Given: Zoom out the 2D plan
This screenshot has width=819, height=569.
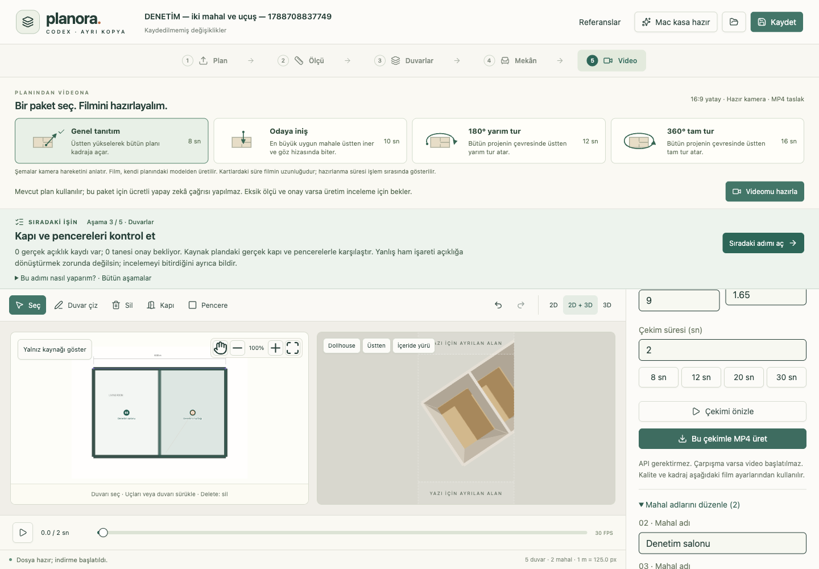Looking at the screenshot, I should coord(238,348).
